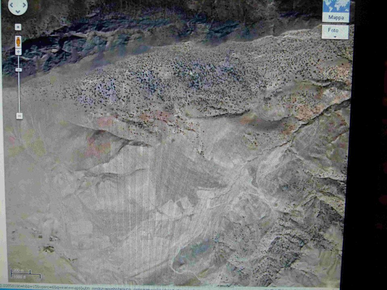Pan the map left with the arrow
Viewport: 387px width, 290px height.
tap(12, 5)
